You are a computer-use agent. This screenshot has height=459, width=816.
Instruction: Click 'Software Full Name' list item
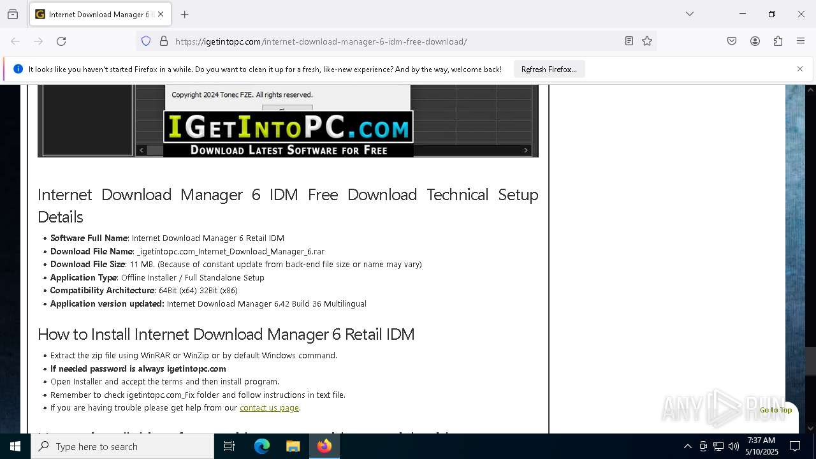pyautogui.click(x=167, y=238)
